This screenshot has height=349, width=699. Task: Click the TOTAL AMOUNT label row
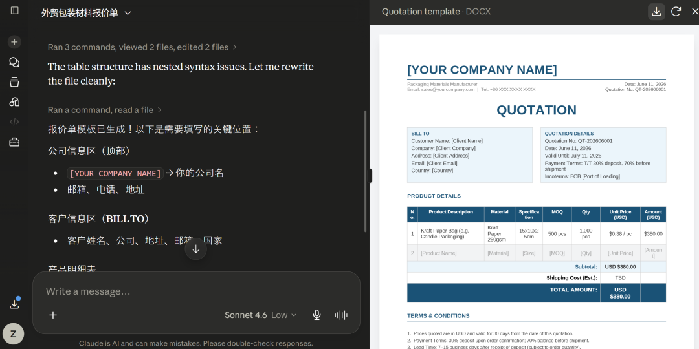coord(573,290)
